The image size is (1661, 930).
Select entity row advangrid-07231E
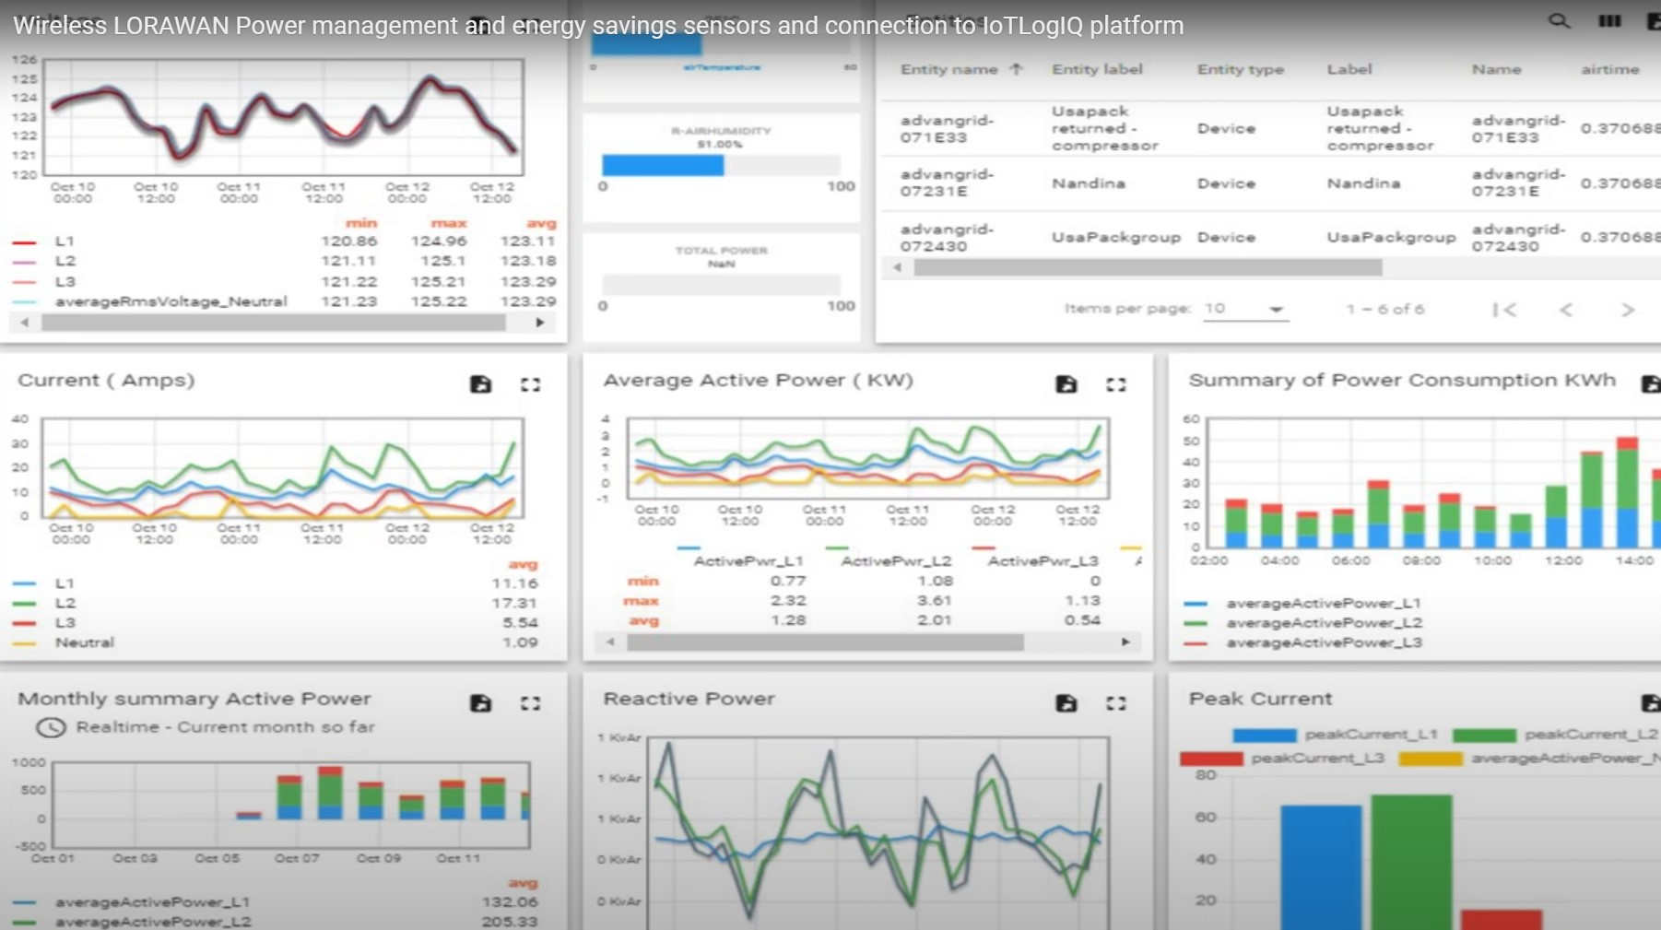pyautogui.click(x=1270, y=182)
